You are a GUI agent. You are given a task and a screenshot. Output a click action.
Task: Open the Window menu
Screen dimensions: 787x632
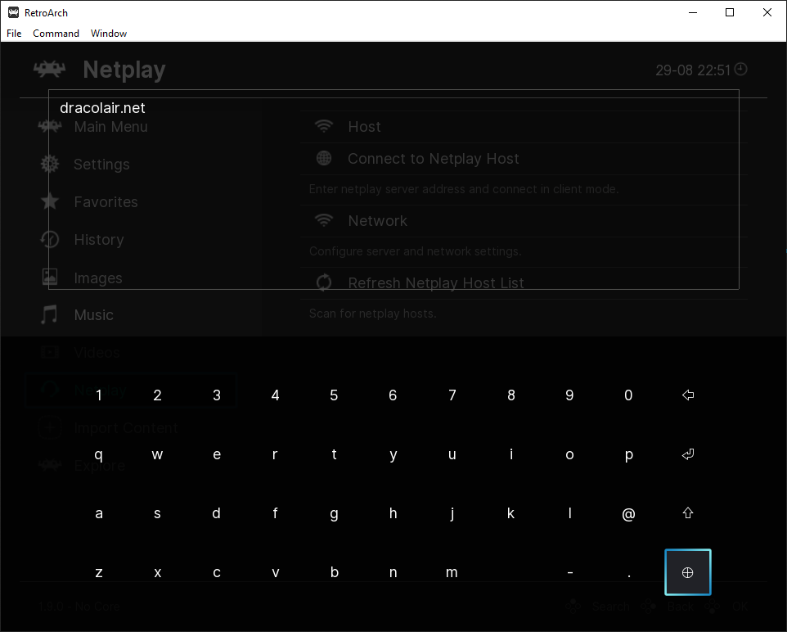[x=109, y=34]
